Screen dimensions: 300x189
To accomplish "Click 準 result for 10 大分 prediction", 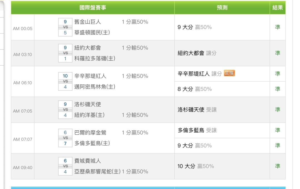I will pyautogui.click(x=277, y=166).
